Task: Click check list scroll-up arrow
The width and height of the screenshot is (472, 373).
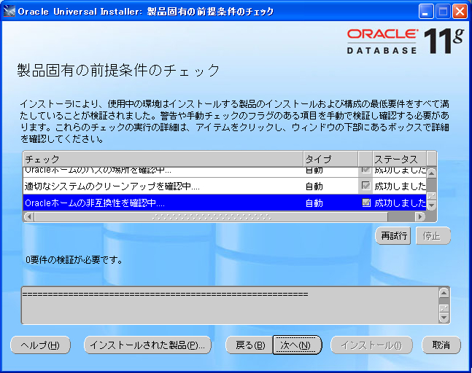Action: pyautogui.click(x=432, y=173)
